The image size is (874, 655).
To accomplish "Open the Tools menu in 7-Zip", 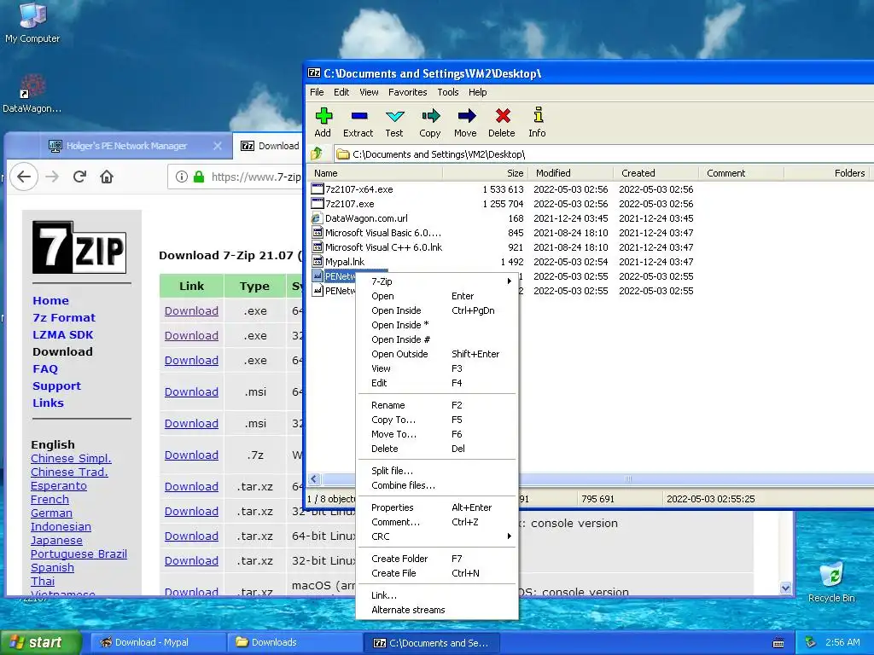I will (447, 92).
